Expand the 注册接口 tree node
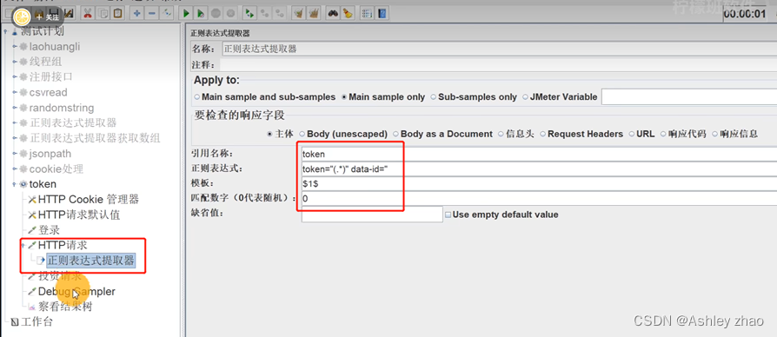The width and height of the screenshot is (777, 337). (15, 77)
